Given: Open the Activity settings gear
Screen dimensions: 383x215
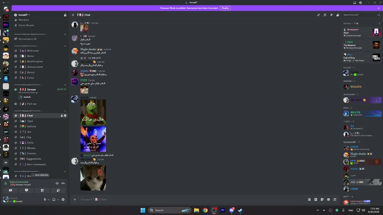Looking at the screenshot, I should click(x=357, y=23).
